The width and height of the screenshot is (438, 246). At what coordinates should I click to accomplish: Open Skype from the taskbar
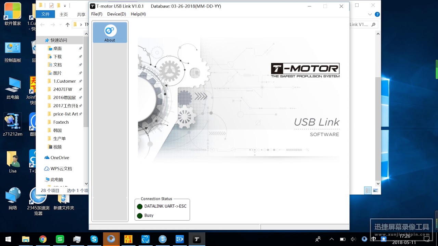(94, 239)
